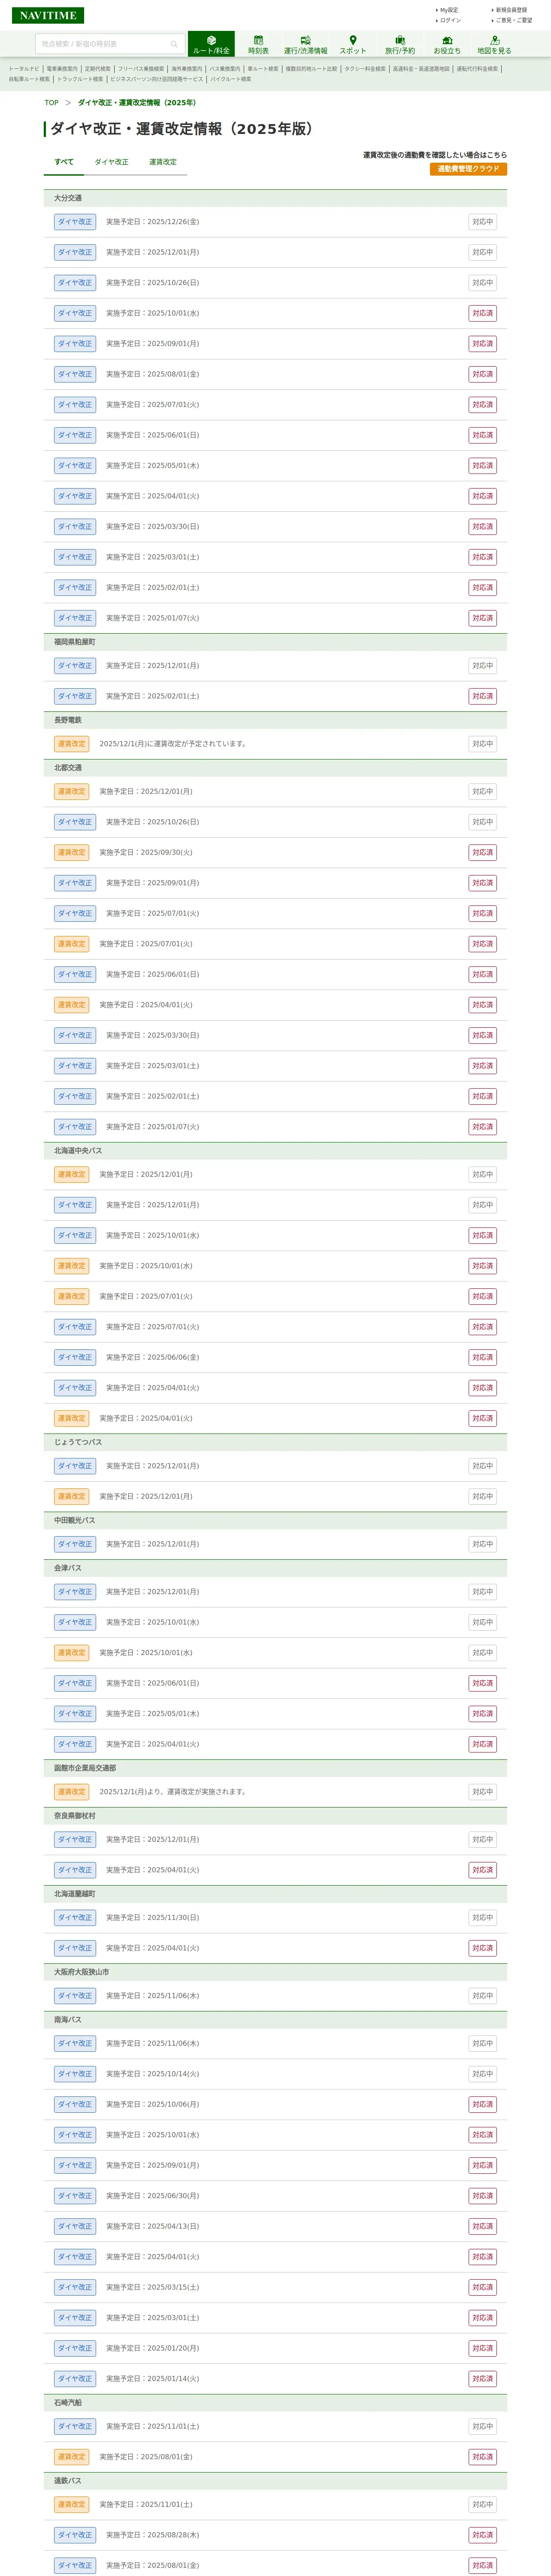Open the スポット pin icon
This screenshot has height=2576, width=551.
[352, 44]
